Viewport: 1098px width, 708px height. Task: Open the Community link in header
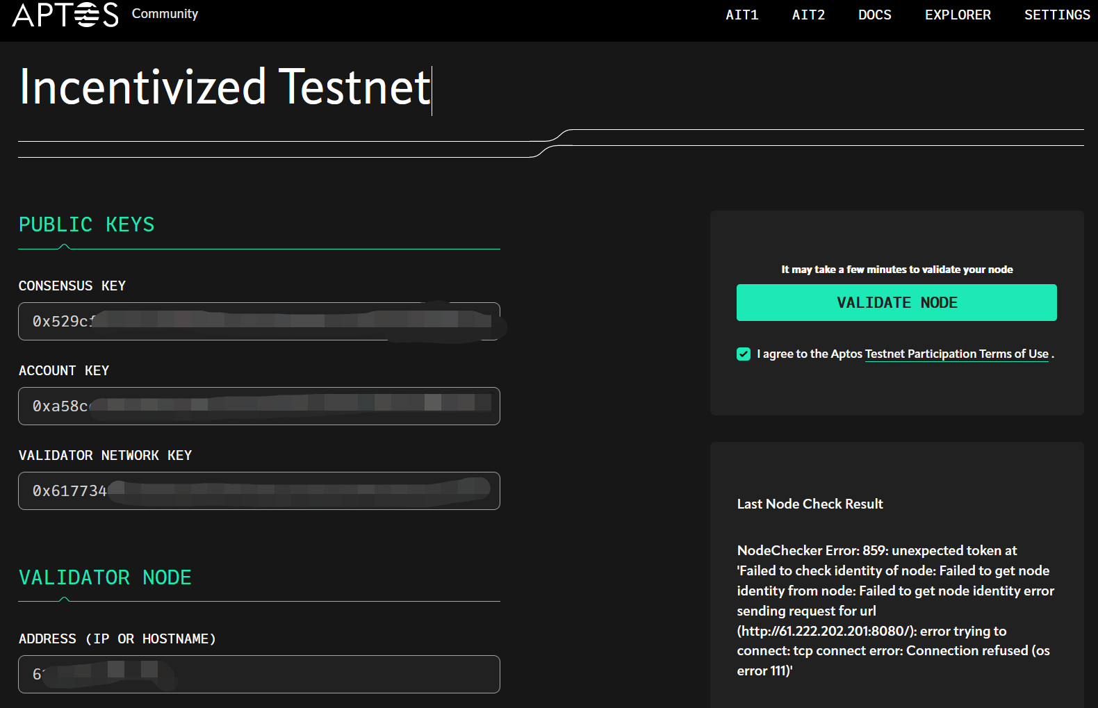(x=165, y=14)
